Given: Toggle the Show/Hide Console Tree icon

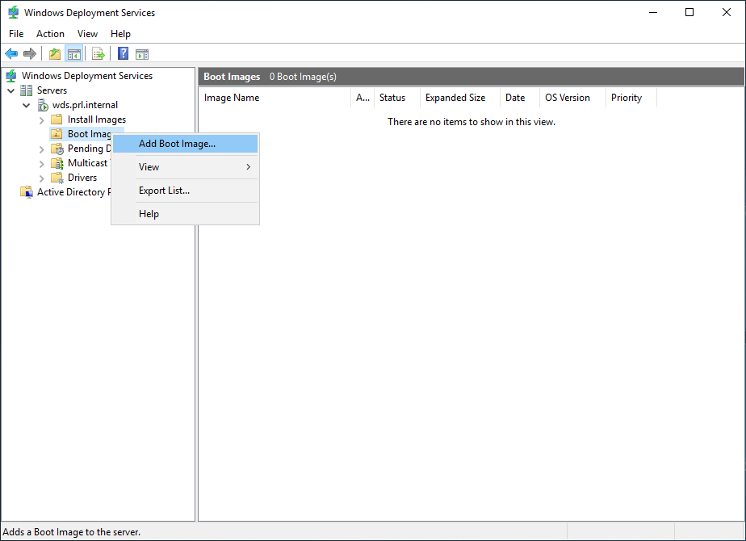Looking at the screenshot, I should tap(74, 54).
